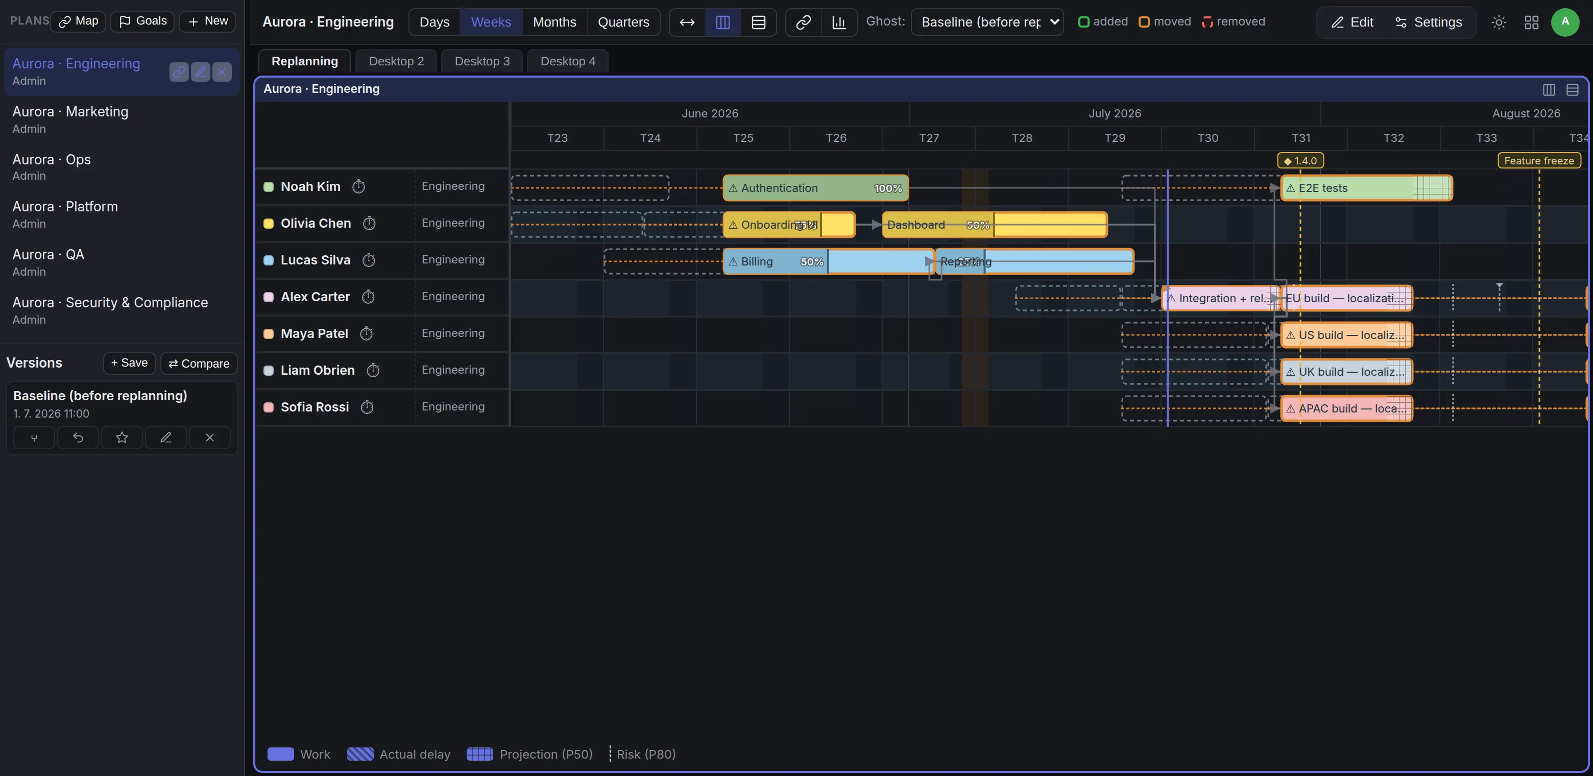Select the Authentication task bar
Screen dimensions: 1593x776
pos(816,188)
